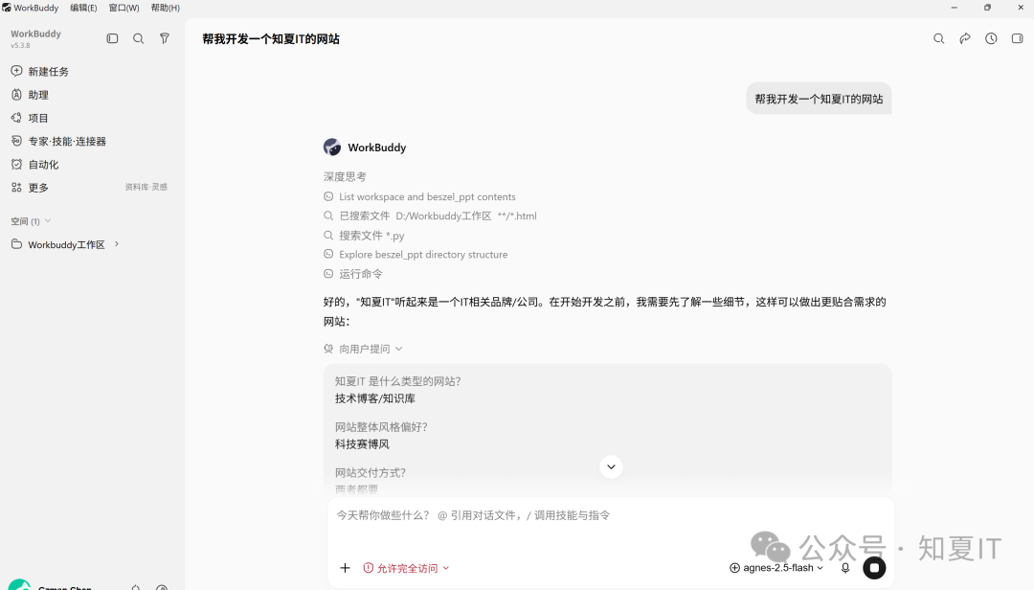Image resolution: width=1034 pixels, height=590 pixels.
Task: Open the 编辑(E) menu
Action: point(83,8)
